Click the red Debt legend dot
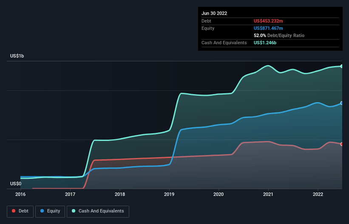The height and width of the screenshot is (224, 349). tap(14, 211)
